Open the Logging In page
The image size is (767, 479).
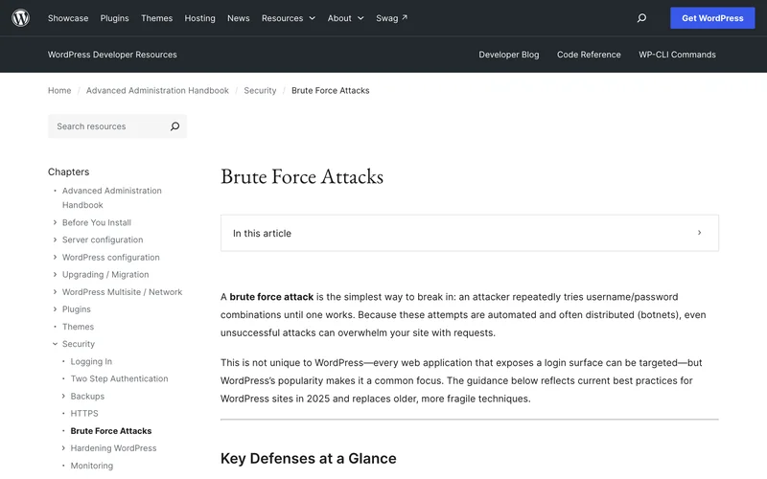point(91,361)
